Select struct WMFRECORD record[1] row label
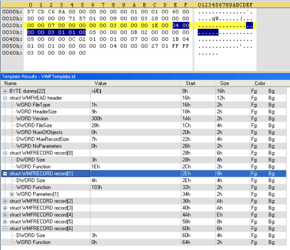Image resolution: width=290 pixels, height=250 pixels. [x=41, y=173]
